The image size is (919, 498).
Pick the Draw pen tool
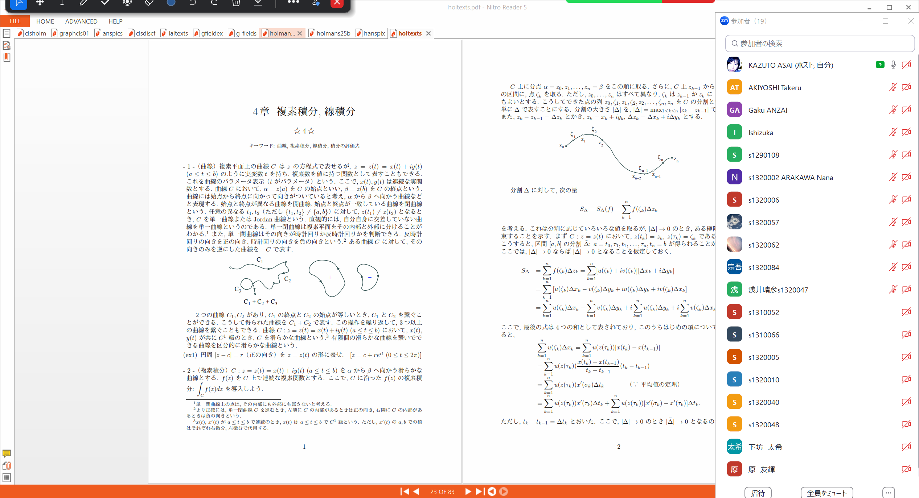click(83, 4)
